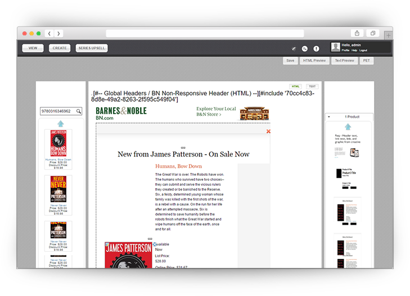Click the Save button
The height and width of the screenshot is (296, 410).
(x=290, y=61)
